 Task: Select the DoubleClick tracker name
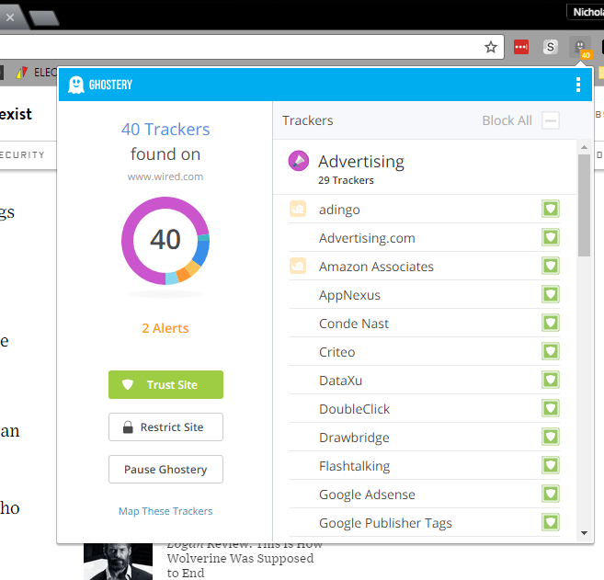[x=354, y=409]
